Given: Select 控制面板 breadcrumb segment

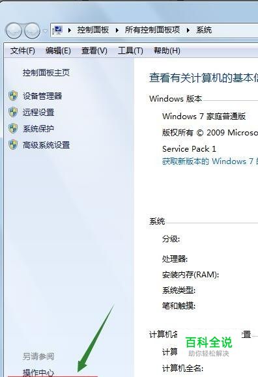Looking at the screenshot, I should pos(93,30).
